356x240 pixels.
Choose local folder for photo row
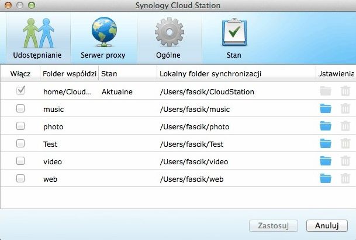tap(326, 126)
